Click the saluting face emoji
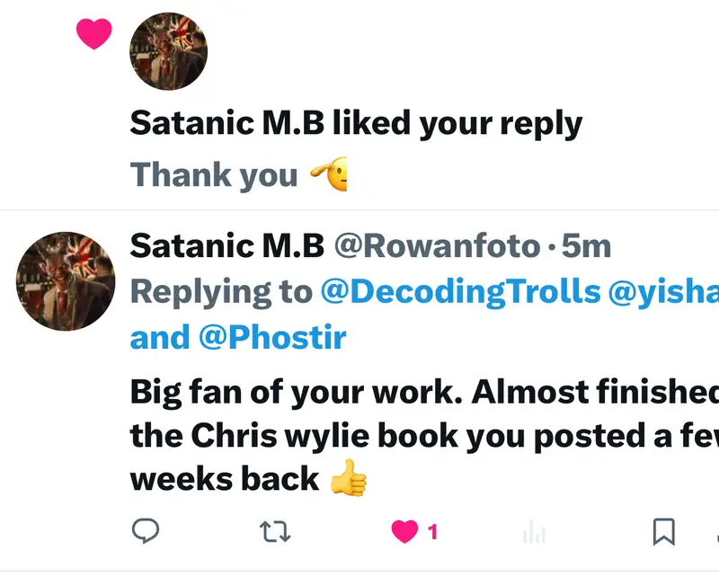 point(330,176)
